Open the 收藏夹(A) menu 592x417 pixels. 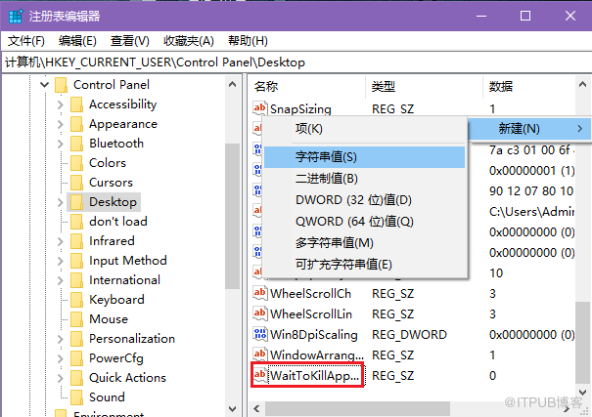[x=189, y=41]
